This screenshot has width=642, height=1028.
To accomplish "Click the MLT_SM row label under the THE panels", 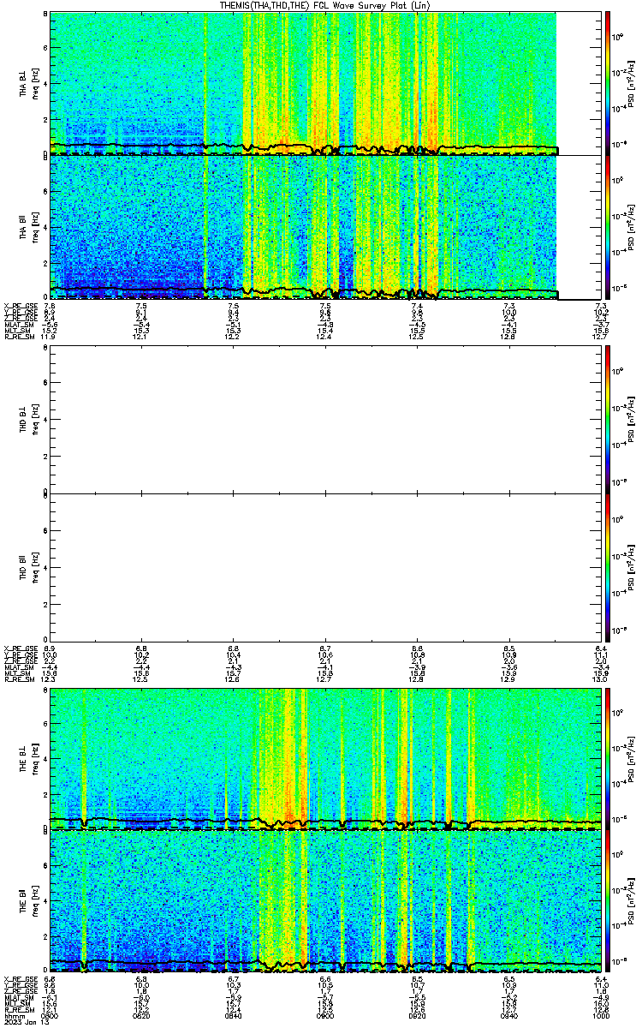I will tap(16, 1003).
